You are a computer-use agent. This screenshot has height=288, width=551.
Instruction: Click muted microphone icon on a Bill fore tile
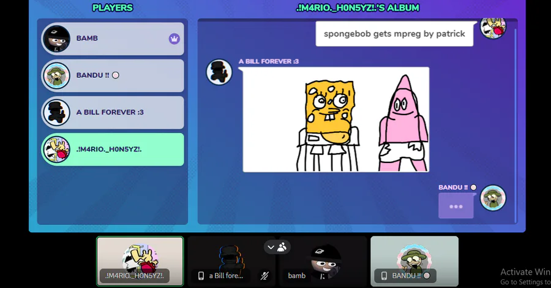(x=264, y=276)
